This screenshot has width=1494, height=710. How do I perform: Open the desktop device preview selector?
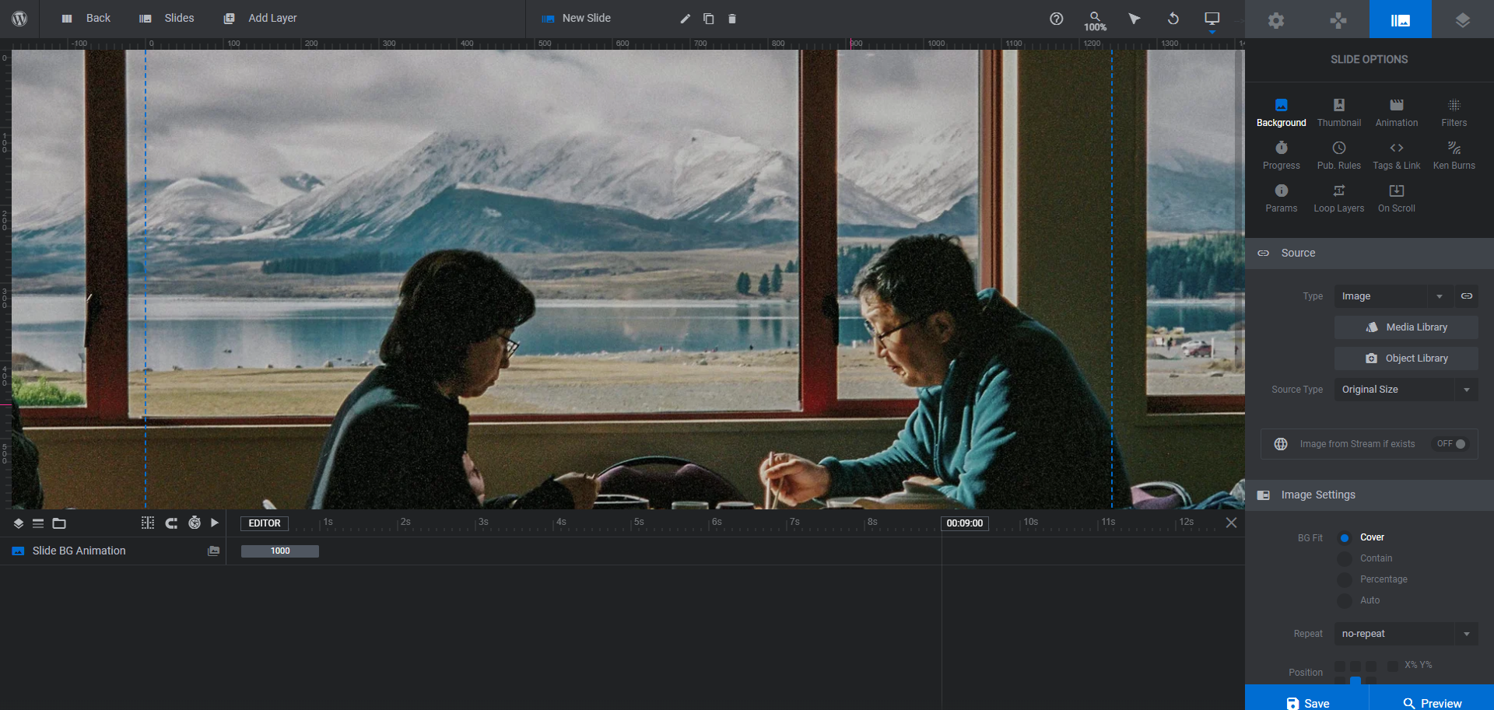pos(1212,19)
